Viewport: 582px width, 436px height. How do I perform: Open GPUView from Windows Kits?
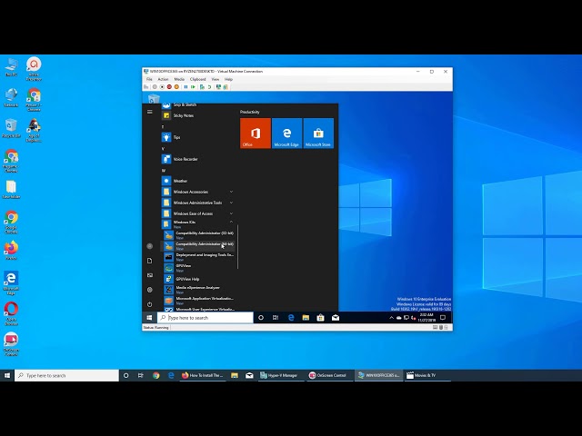[x=199, y=268]
